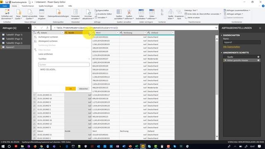The width and height of the screenshot is (265, 149).
Task: Click Werte ersetzen in Transformieren group
Action: tap(192, 17)
